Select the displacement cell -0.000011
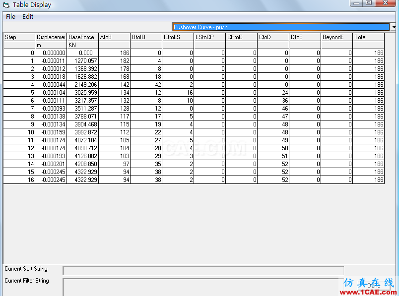This screenshot has height=296, width=399. pyautogui.click(x=51, y=61)
